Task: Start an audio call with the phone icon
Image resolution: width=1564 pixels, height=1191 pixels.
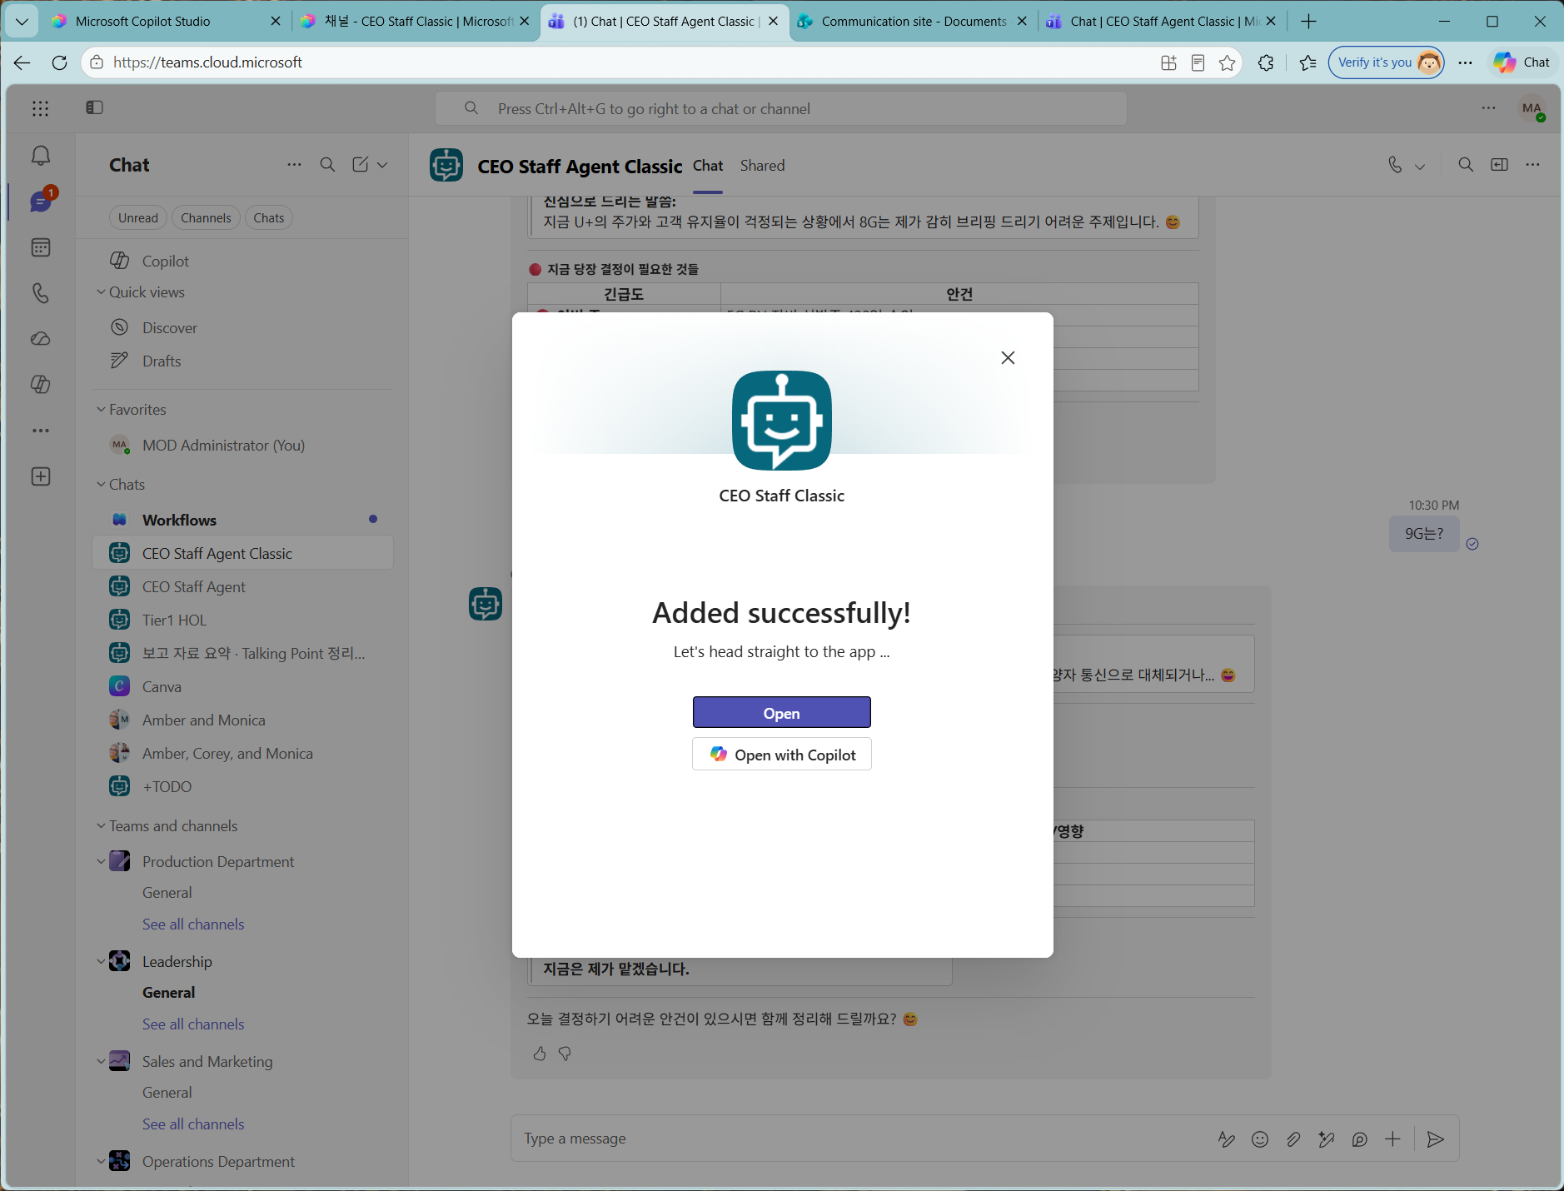Action: point(1395,165)
